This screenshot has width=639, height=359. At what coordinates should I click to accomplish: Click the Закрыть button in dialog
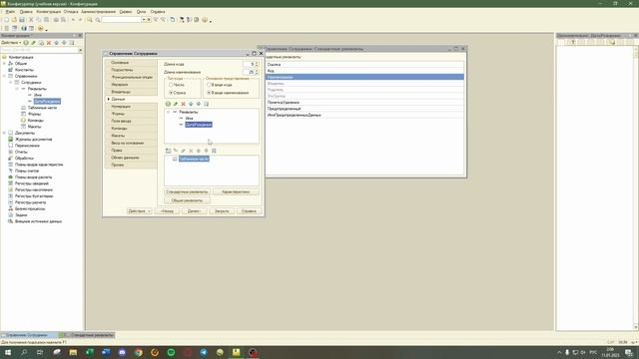222,210
